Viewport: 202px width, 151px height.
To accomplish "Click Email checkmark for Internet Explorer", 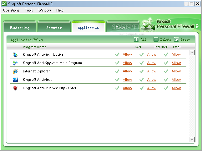I will coord(166,71).
